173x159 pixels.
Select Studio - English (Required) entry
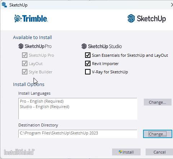pyautogui.click(x=45, y=107)
